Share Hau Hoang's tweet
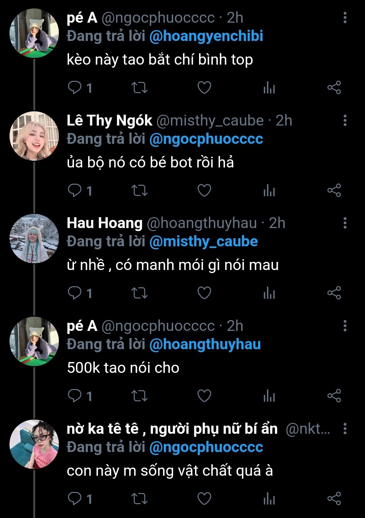 click(x=334, y=293)
